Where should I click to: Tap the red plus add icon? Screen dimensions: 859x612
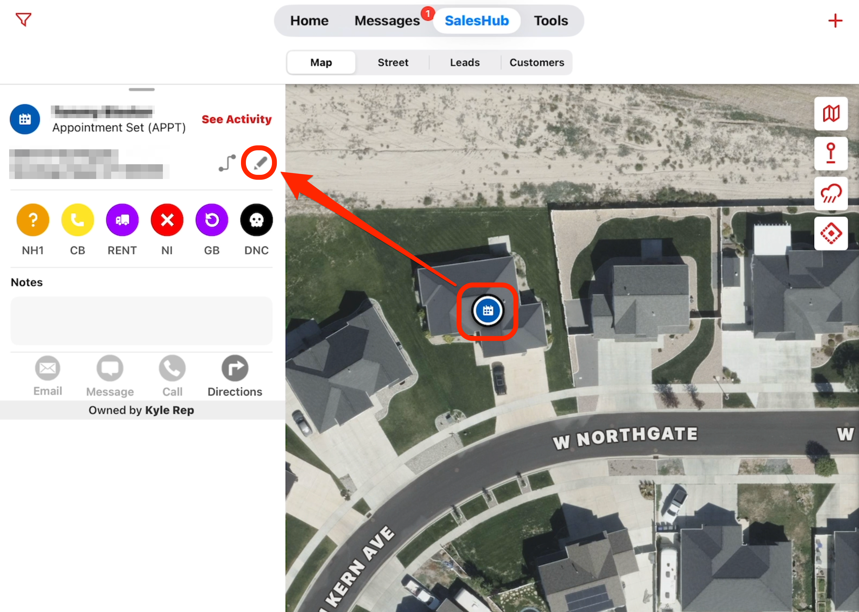pos(835,21)
